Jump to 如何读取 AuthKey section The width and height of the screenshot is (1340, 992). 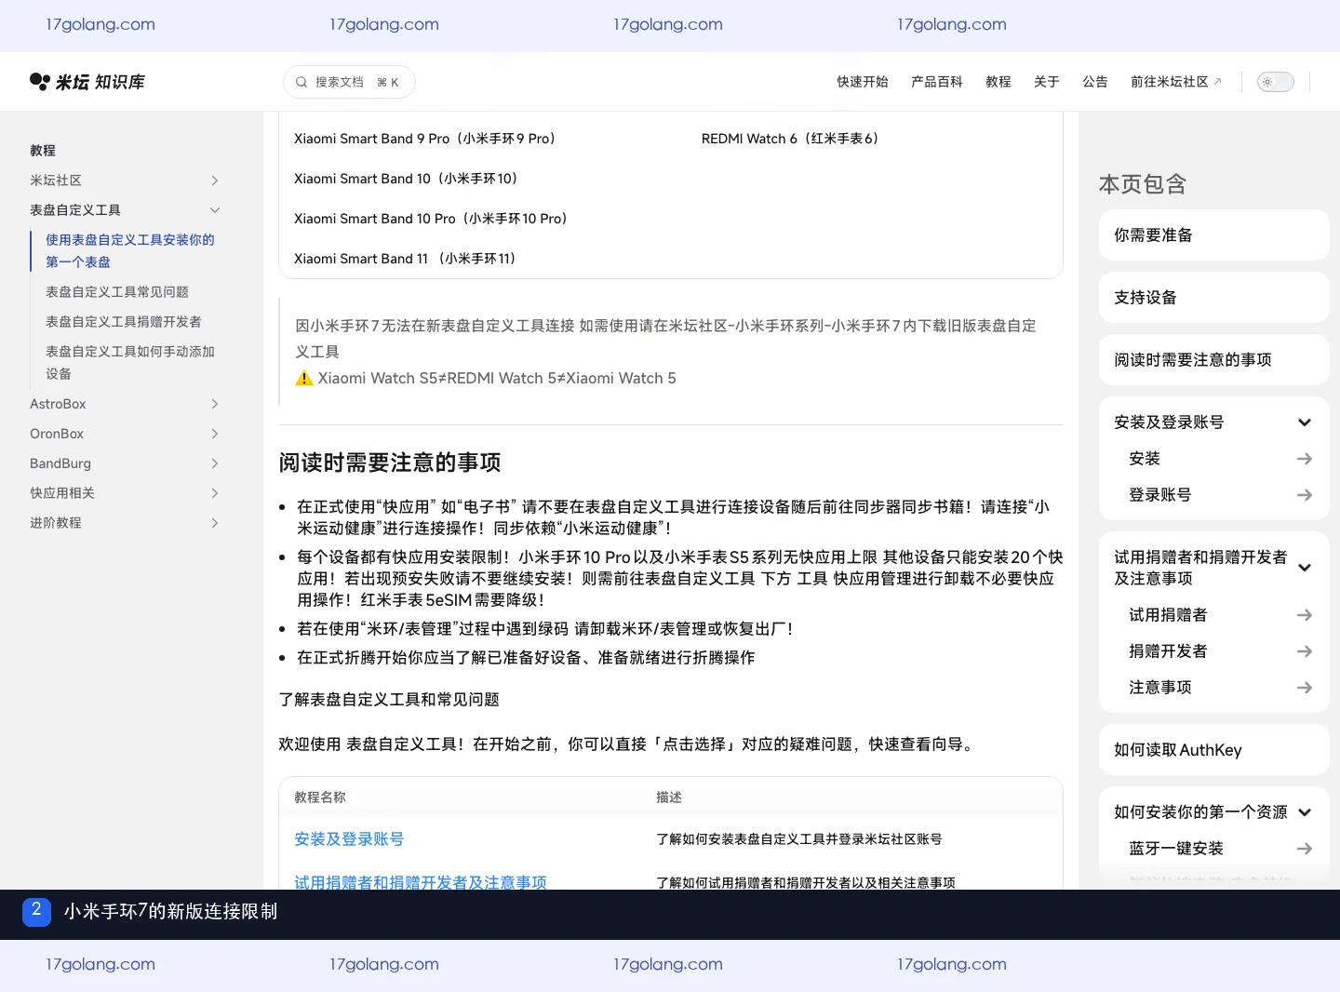coord(1213,750)
